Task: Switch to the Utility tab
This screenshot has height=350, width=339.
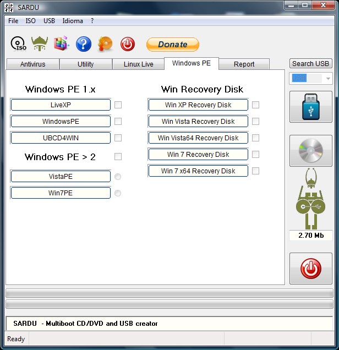Action: [85, 64]
